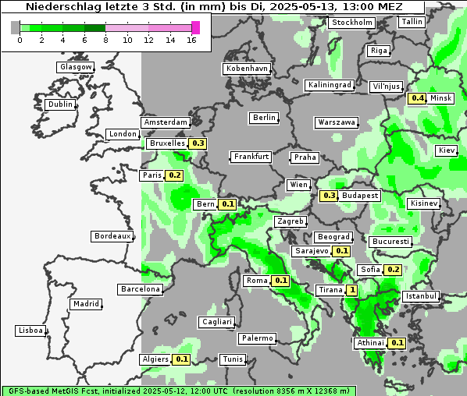The height and width of the screenshot is (396, 467).
Task: Click Bern precipitation value 0.1
Action: pos(227,204)
